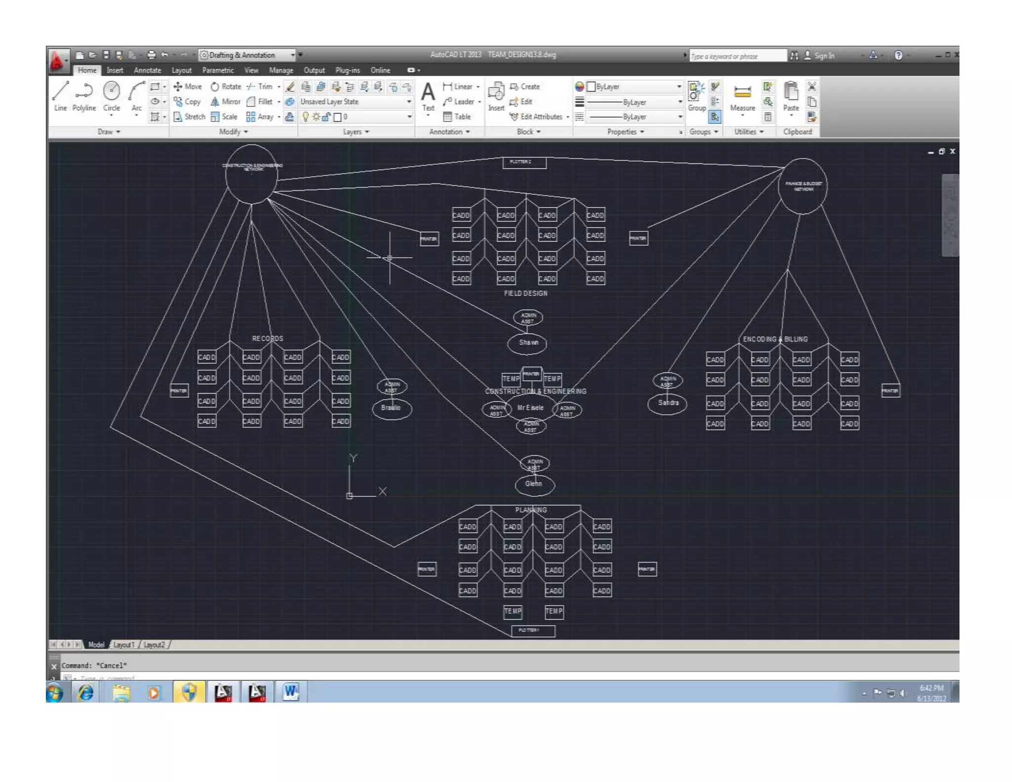Switch to the Layout1 tab
Viewport: 1012px width, 782px height.
124,645
